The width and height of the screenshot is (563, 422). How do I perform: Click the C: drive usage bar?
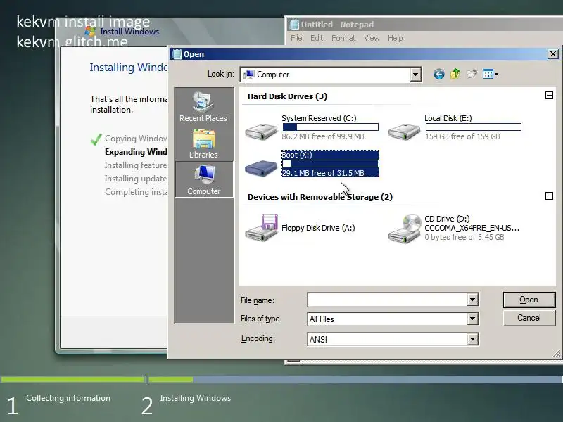pyautogui.click(x=331, y=127)
